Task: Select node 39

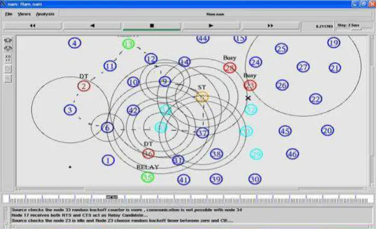Action: (x=216, y=179)
